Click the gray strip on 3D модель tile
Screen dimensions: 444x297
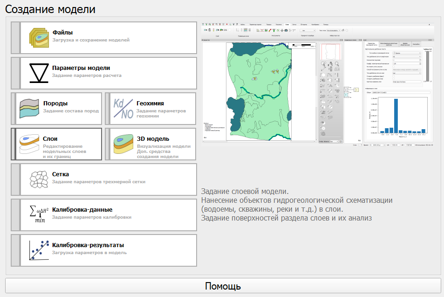click(x=107, y=144)
